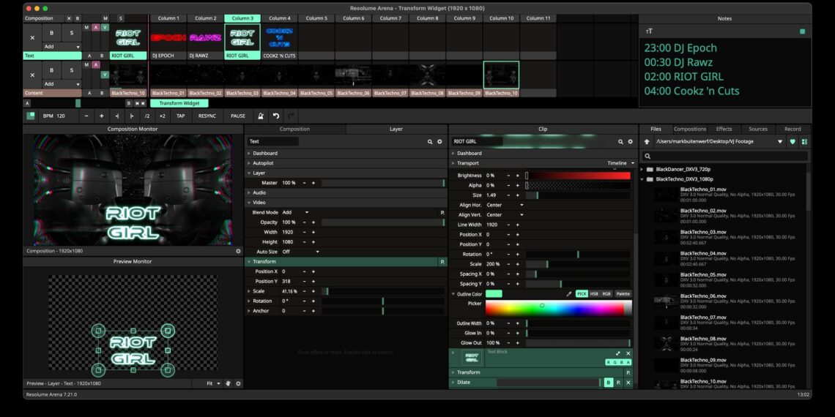835x417 pixels.
Task: Expand the BlackDancer_DXV3_720p folder
Action: 643,169
